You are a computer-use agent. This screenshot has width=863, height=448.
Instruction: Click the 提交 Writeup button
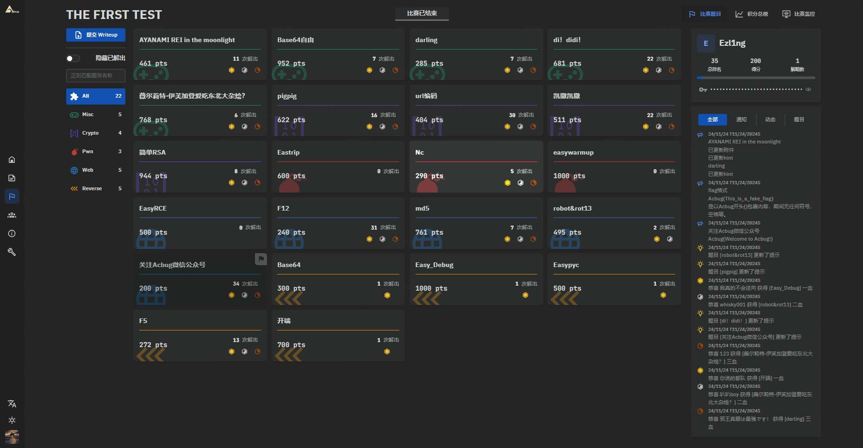(x=96, y=35)
